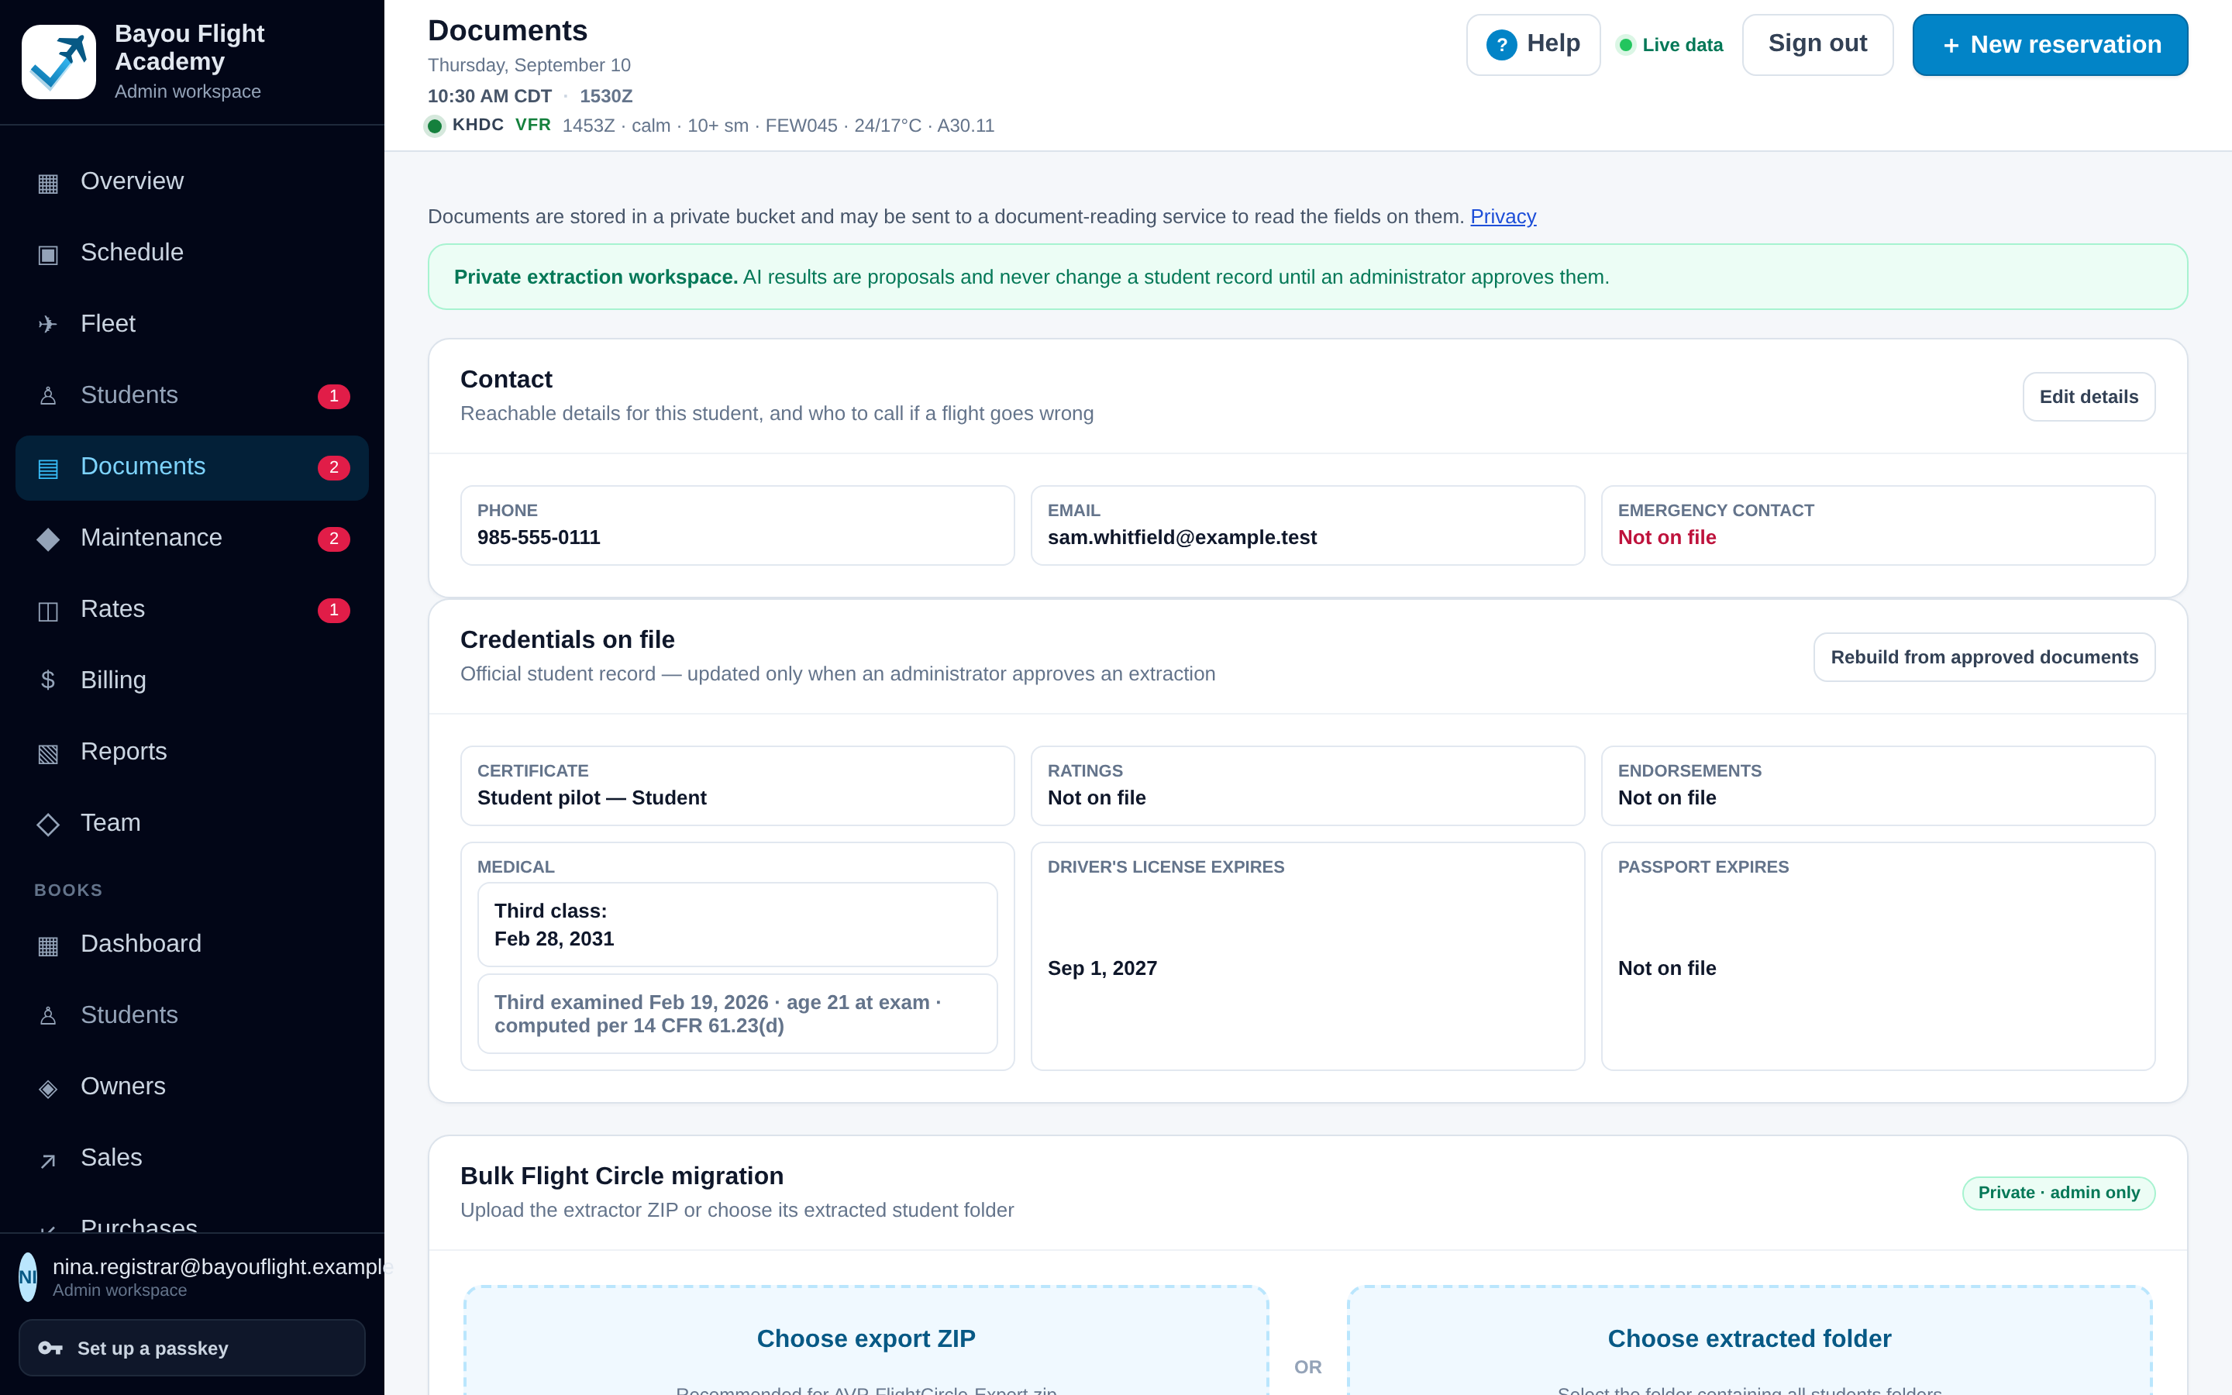Click the Books Dashboard grid icon
Viewport: 2232px width, 1395px height.
[48, 945]
